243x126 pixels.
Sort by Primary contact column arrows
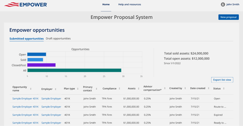pos(96,89)
